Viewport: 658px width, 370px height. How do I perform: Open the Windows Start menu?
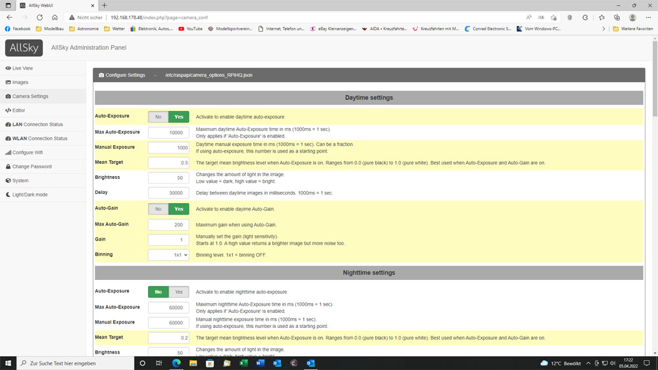(8, 363)
